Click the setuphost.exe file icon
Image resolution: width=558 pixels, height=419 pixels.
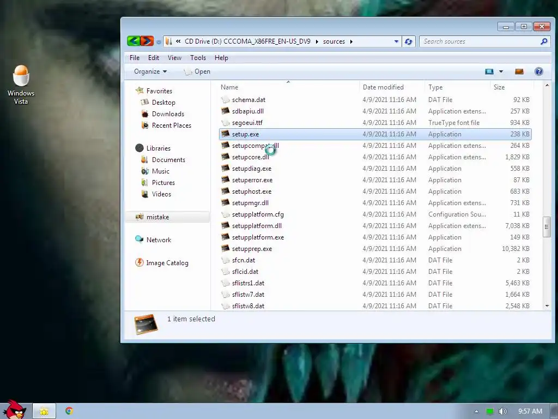[225, 191]
